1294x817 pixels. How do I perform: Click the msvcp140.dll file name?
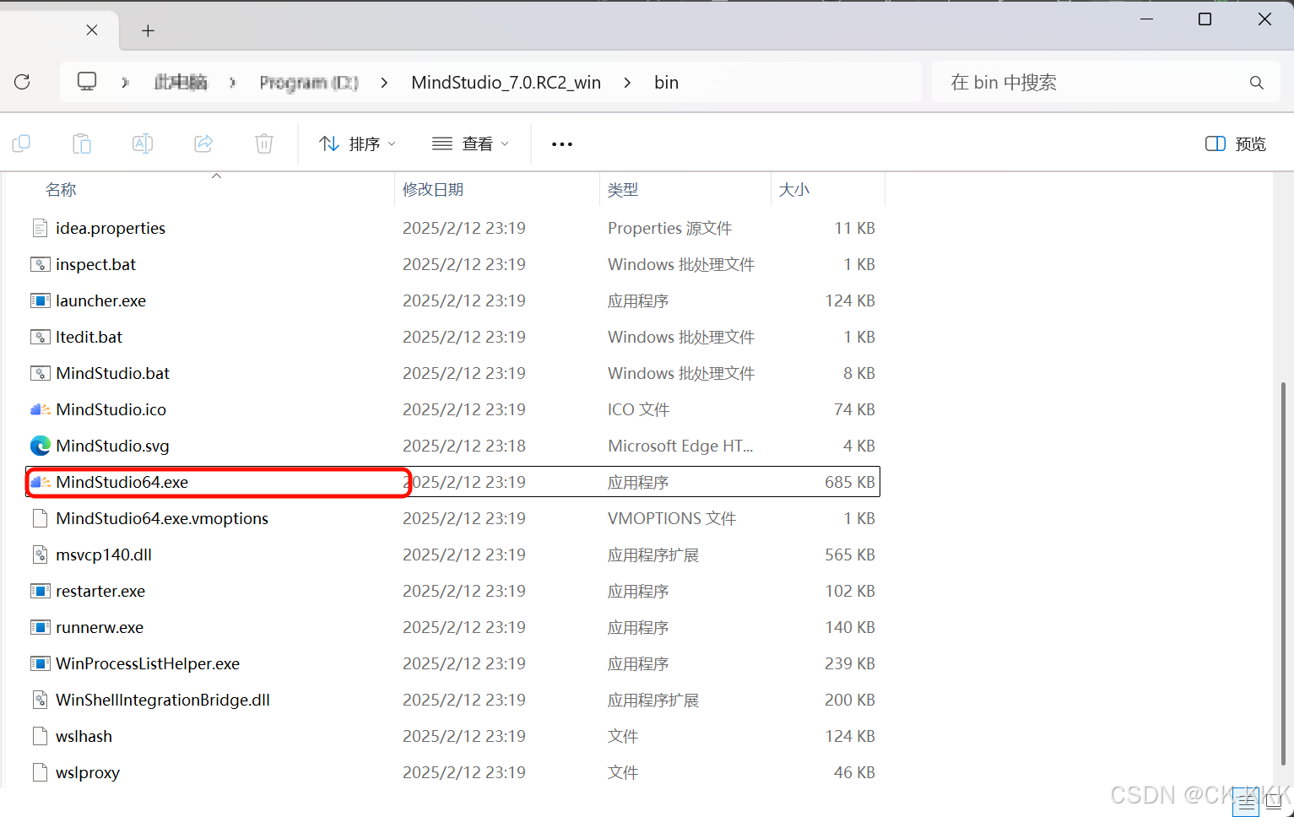[x=104, y=555]
